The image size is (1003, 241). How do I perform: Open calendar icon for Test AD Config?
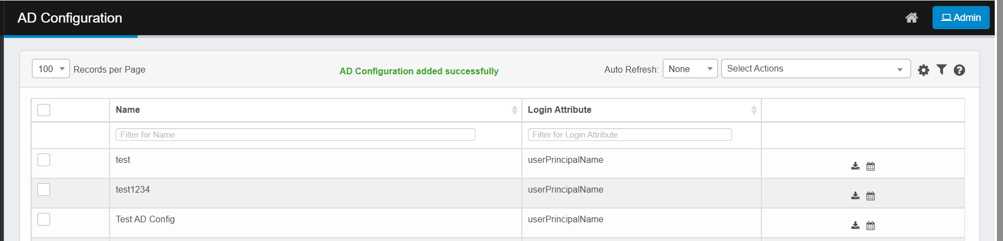(870, 226)
